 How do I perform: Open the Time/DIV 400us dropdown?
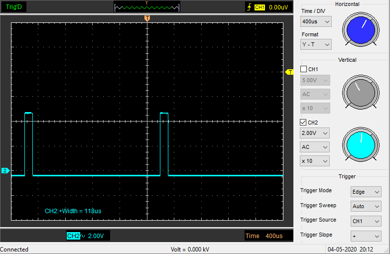(316, 21)
